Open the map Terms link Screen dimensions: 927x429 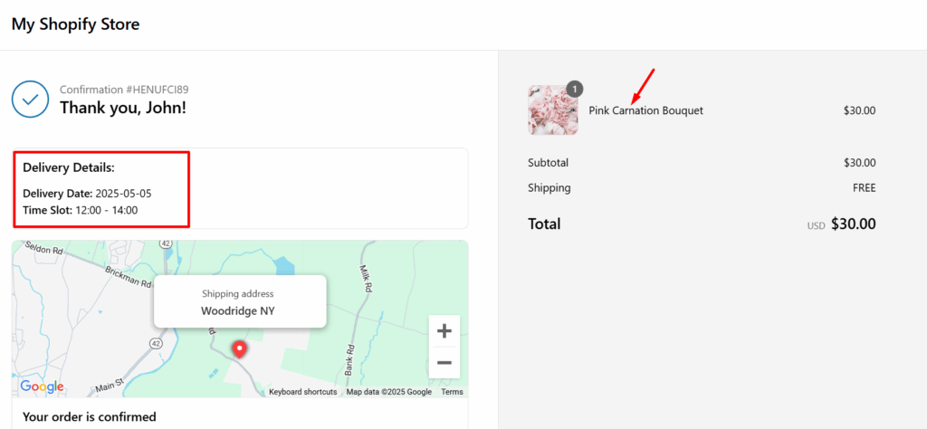coord(452,392)
